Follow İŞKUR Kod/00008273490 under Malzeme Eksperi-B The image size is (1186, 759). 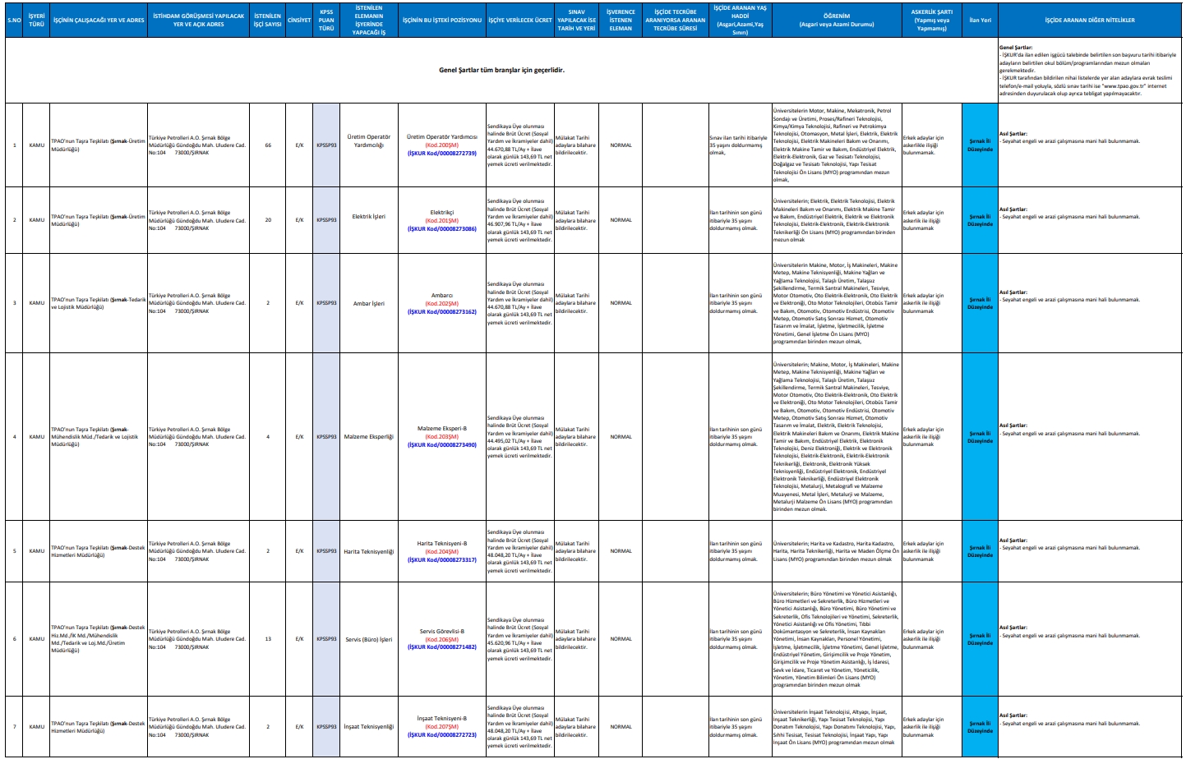(442, 445)
